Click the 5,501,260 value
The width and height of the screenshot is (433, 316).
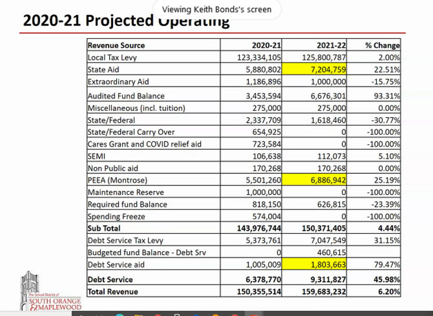click(x=263, y=180)
